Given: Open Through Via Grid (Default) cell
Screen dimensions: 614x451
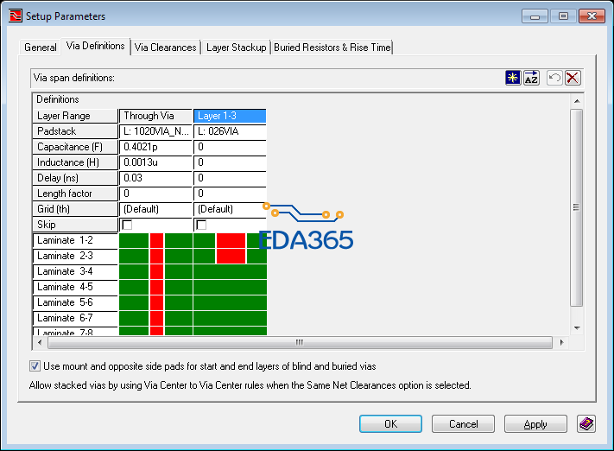Looking at the screenshot, I should [x=155, y=209].
